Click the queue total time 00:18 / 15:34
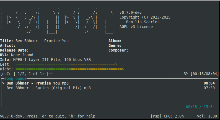 tap(200, 106)
